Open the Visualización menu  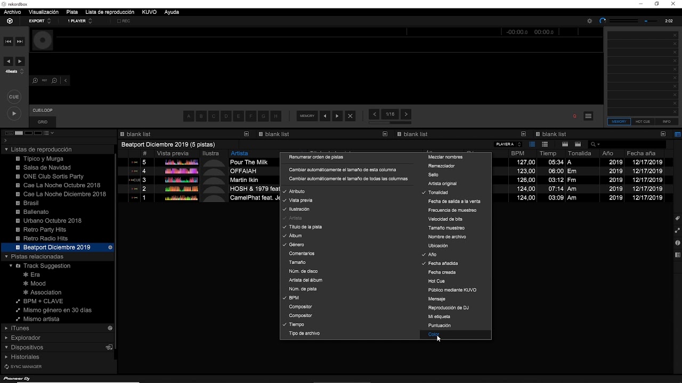click(x=44, y=12)
